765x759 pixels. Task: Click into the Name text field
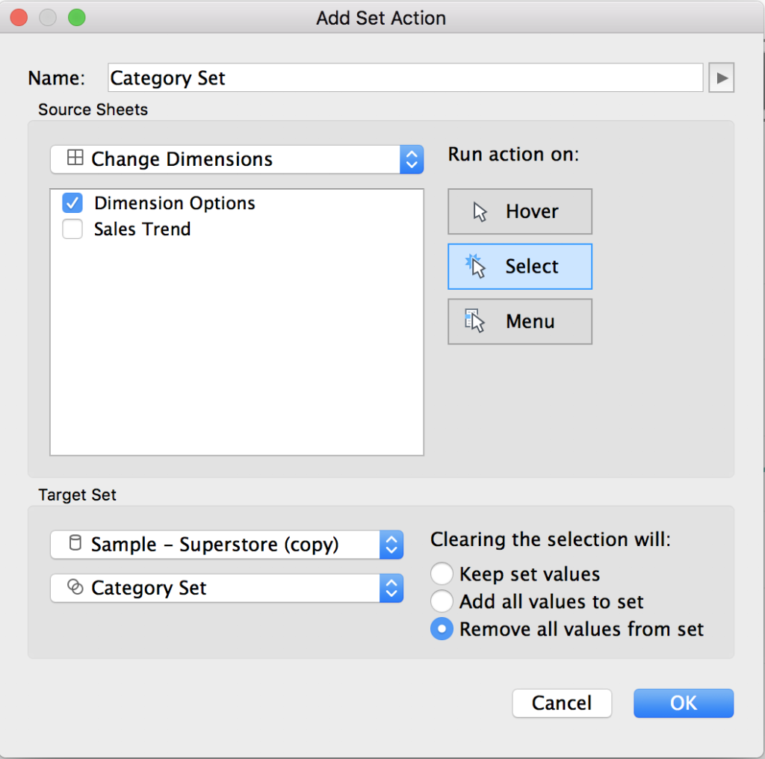click(406, 78)
